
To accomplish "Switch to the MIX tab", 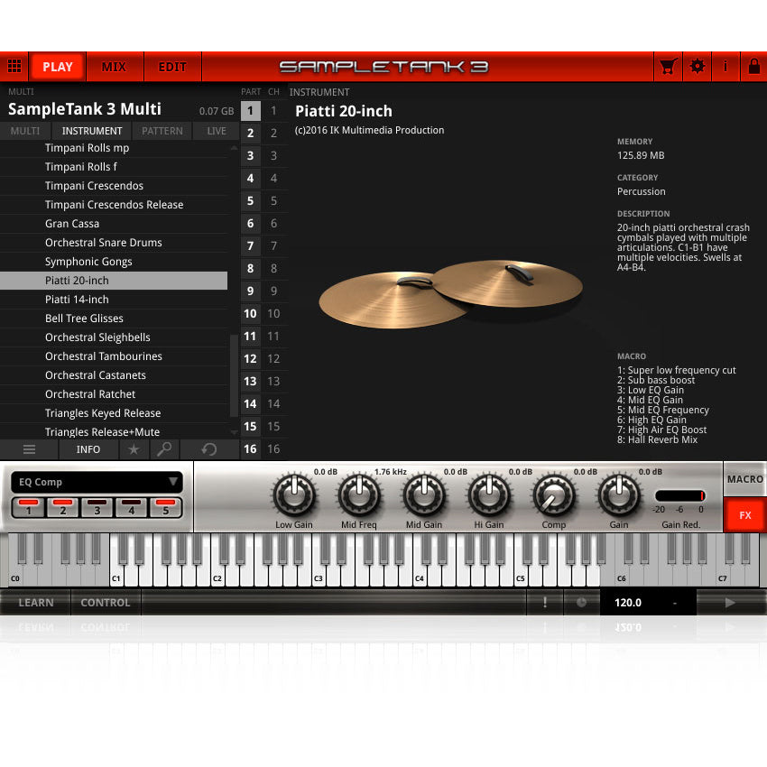I will tap(115, 66).
